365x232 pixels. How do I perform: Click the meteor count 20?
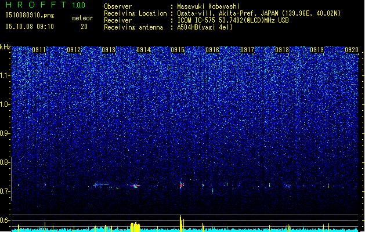point(84,27)
